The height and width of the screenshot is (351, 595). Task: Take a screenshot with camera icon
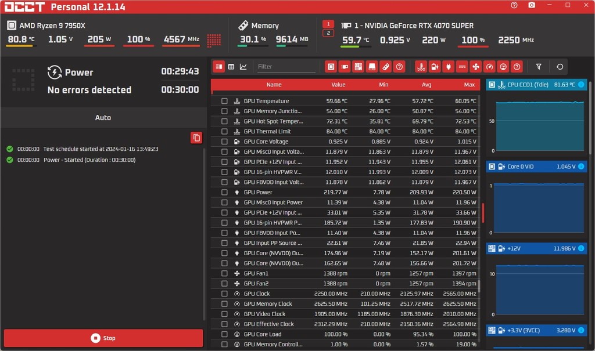coord(532,5)
